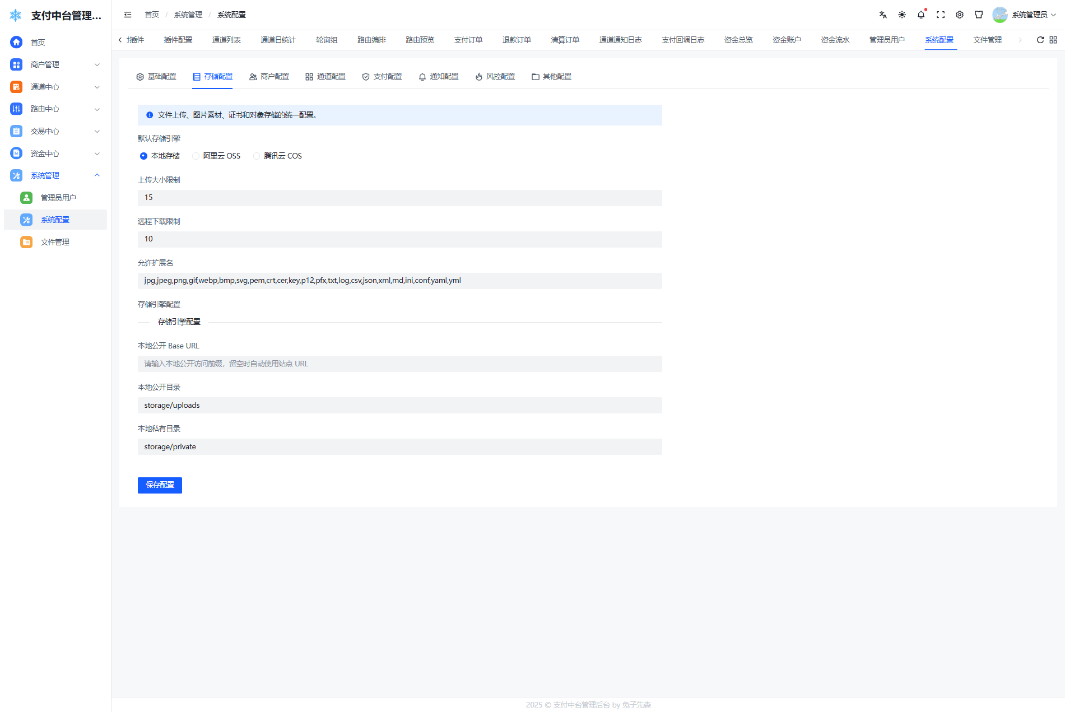Click the language translation icon
Screen dimensions: 1065x712
click(x=883, y=15)
